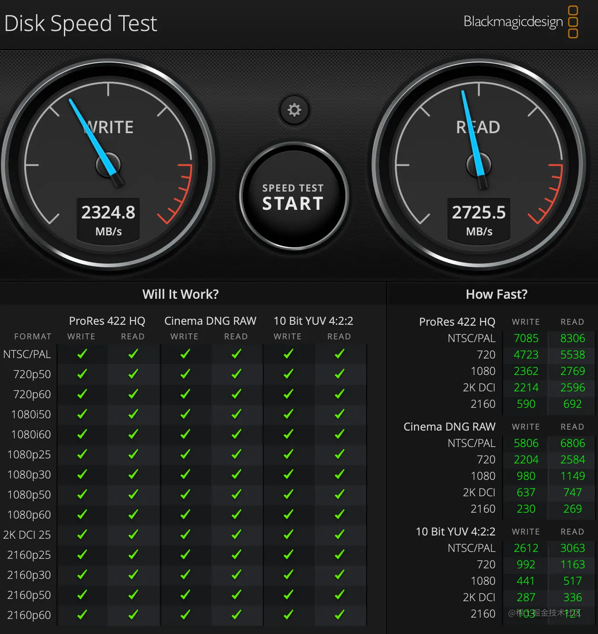Click the read speed 2725.5 MB/s readout
This screenshot has height=634, width=598.
point(479,220)
